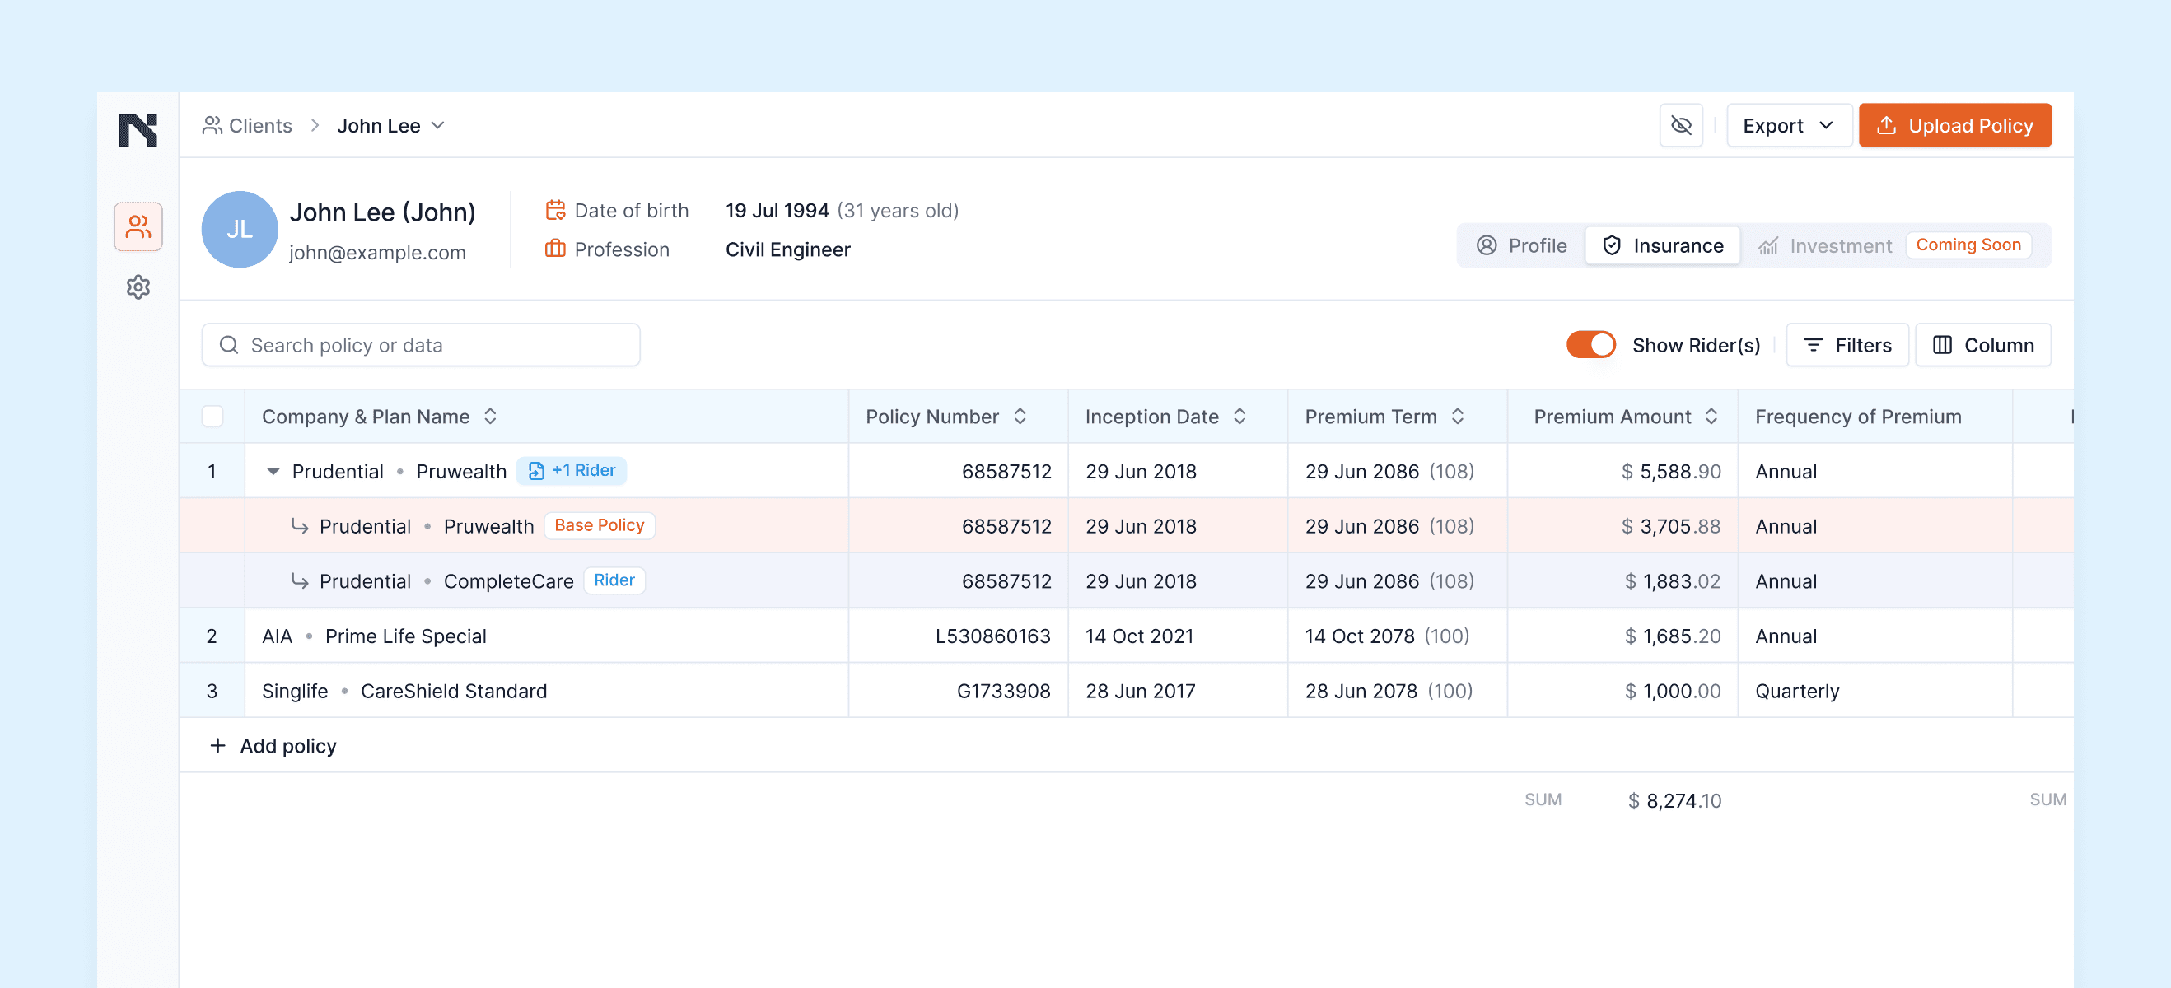Open the Filters panel
The image size is (2171, 988).
coord(1847,344)
